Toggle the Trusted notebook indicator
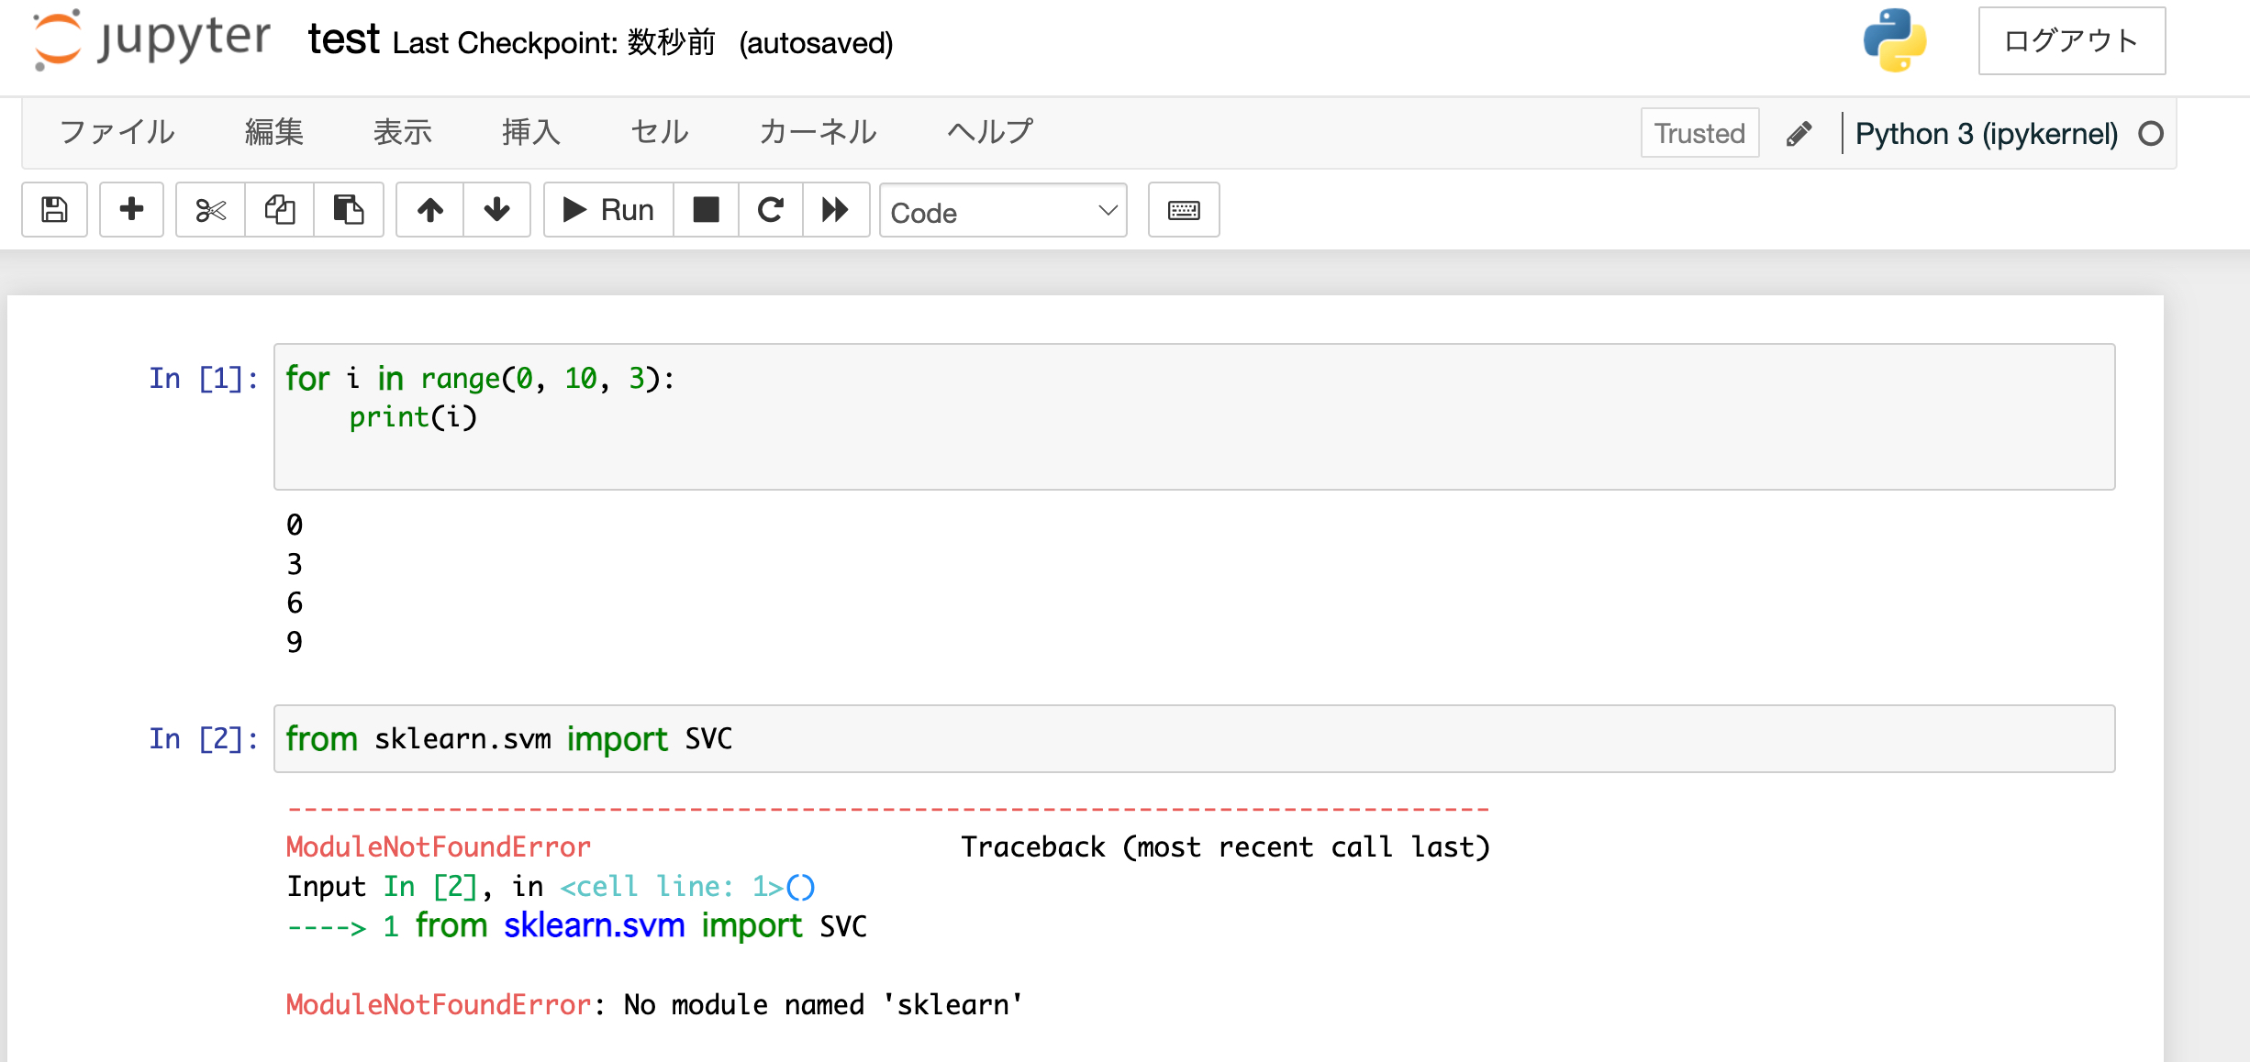Screen dimensions: 2250x1062 (1699, 133)
